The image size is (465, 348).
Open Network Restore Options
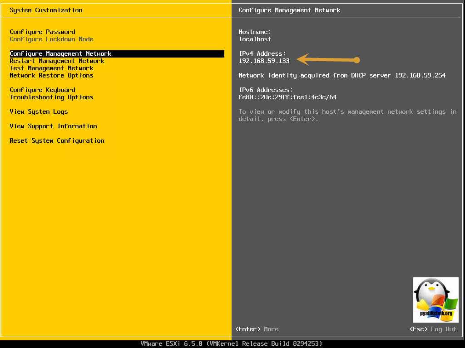(51, 75)
